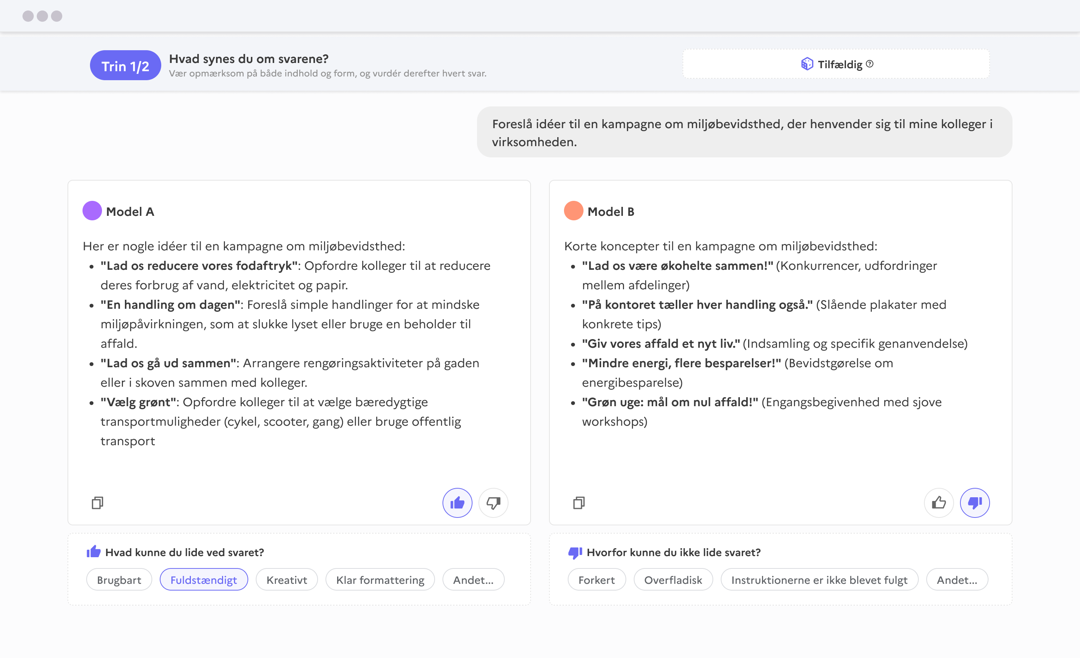Select Kreativt under Model A feedback

pyautogui.click(x=286, y=579)
